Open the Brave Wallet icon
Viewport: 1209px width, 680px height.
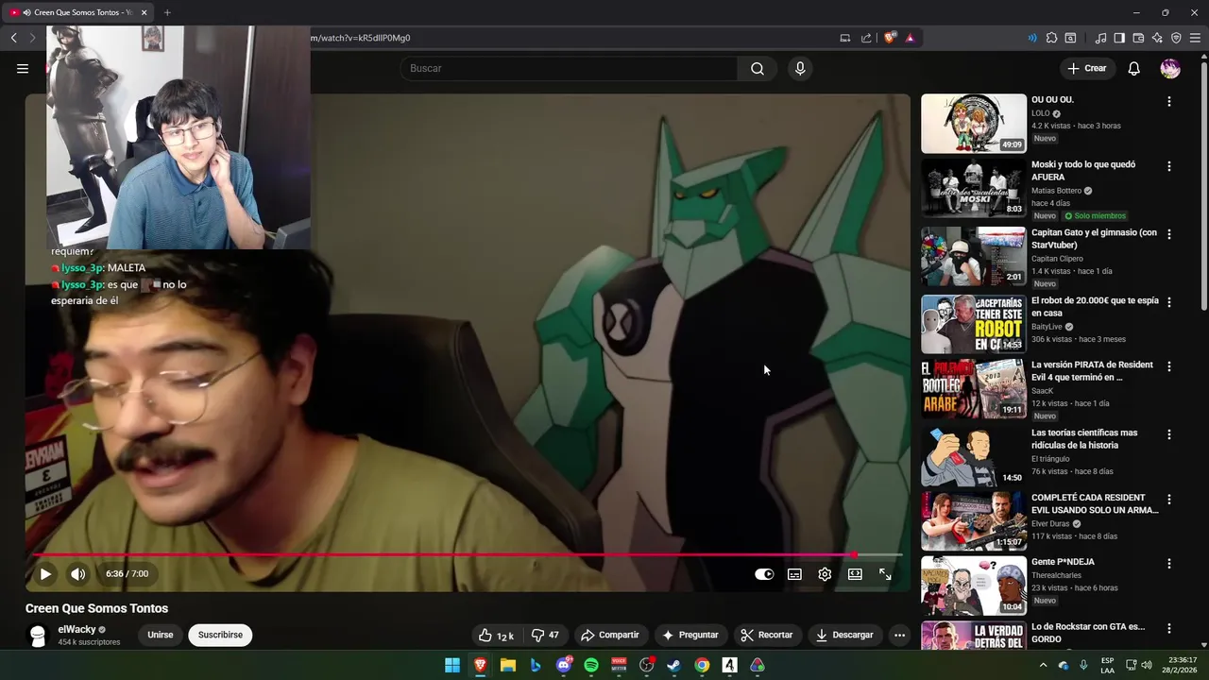(1138, 38)
